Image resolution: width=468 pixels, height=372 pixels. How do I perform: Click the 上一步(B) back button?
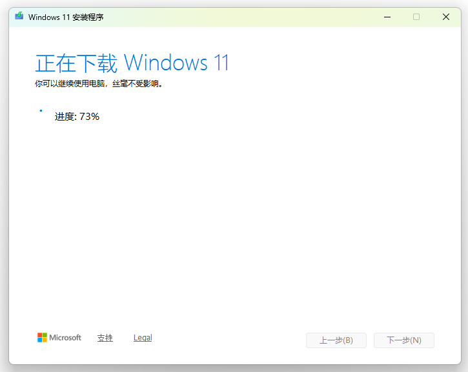pos(336,340)
